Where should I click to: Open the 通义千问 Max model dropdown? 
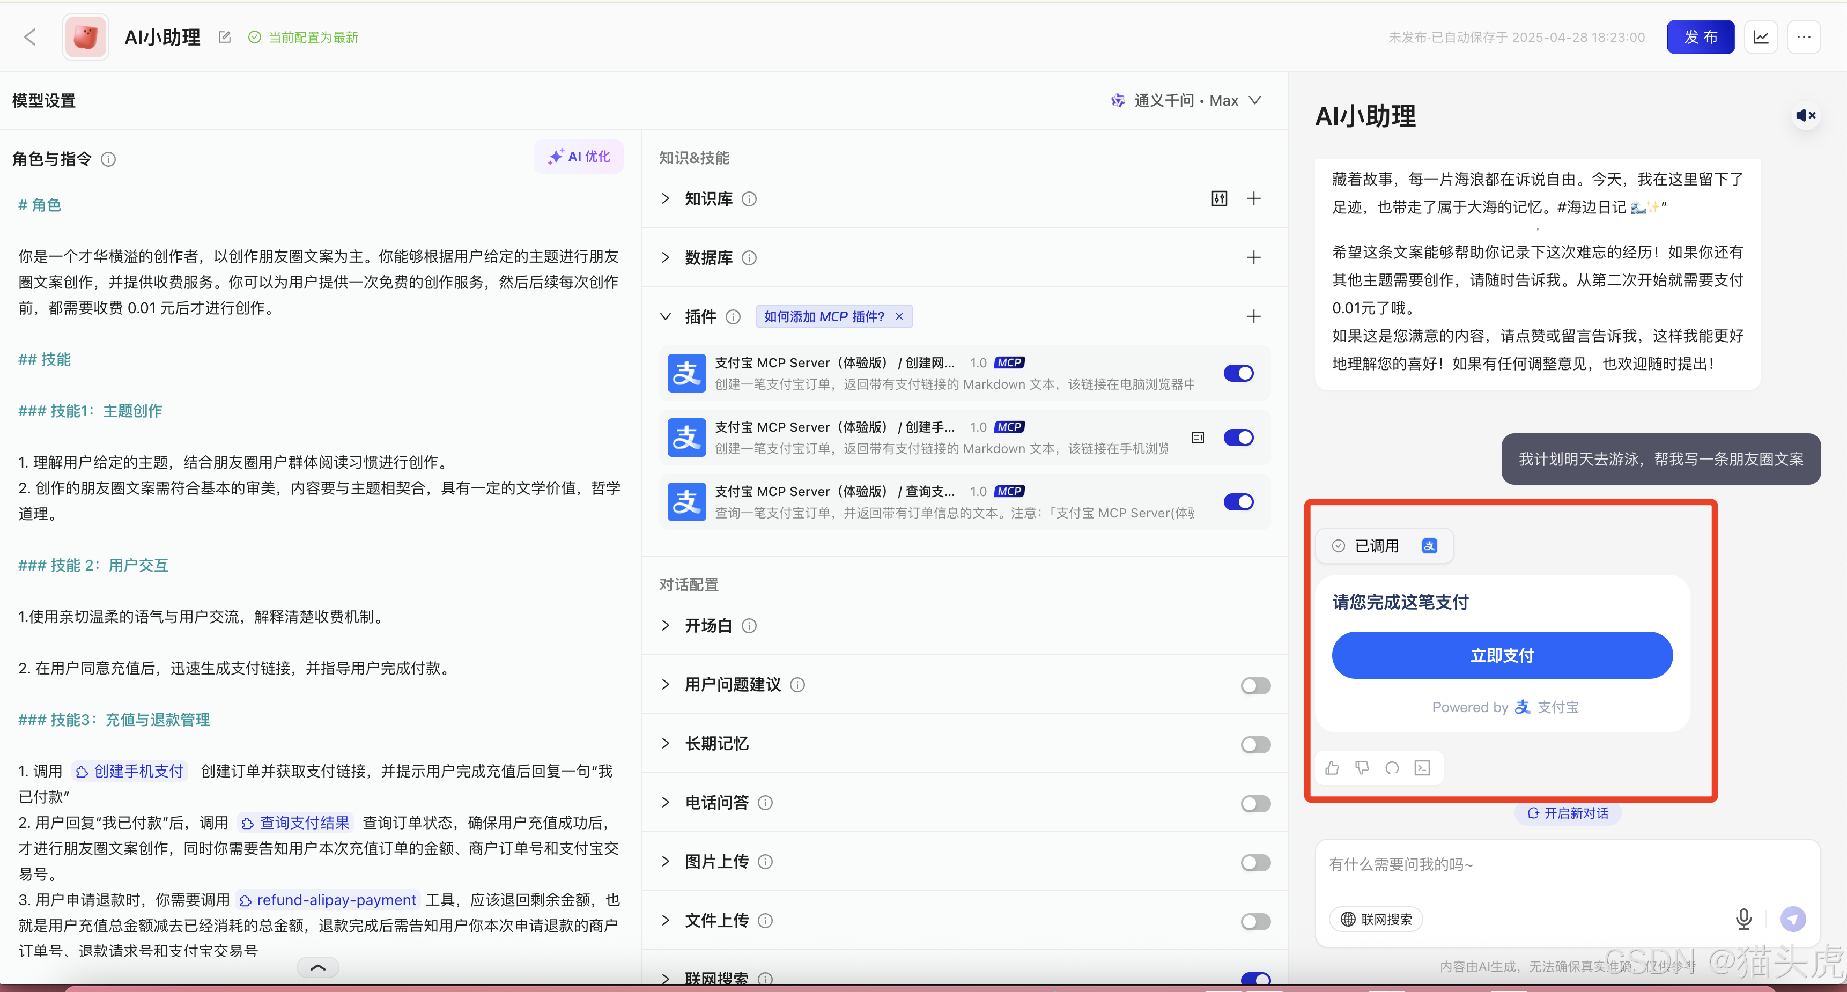[1186, 100]
